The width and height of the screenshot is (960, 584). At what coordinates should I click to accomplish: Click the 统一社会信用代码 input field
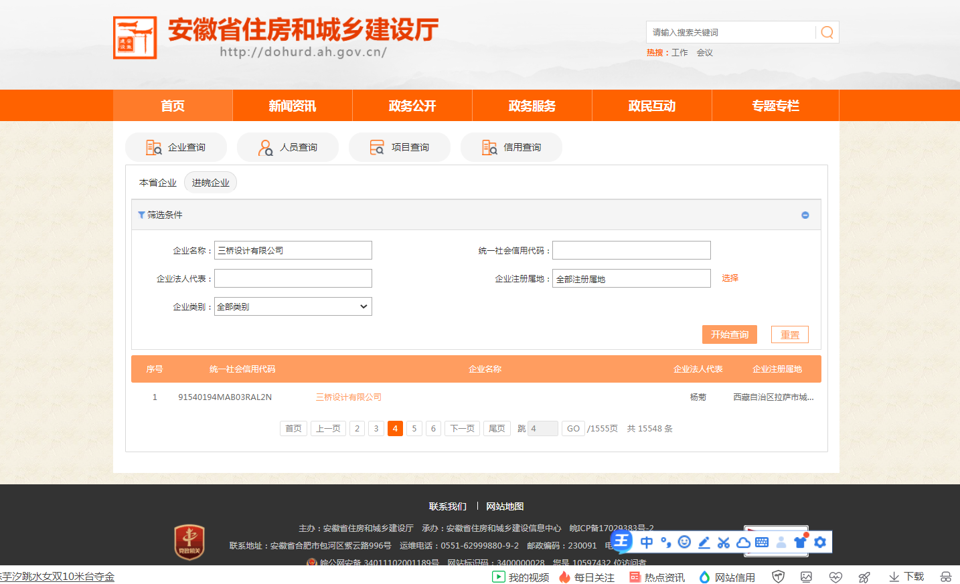tap(631, 250)
